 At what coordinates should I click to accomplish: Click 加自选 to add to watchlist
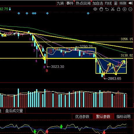(x=98, y=3)
